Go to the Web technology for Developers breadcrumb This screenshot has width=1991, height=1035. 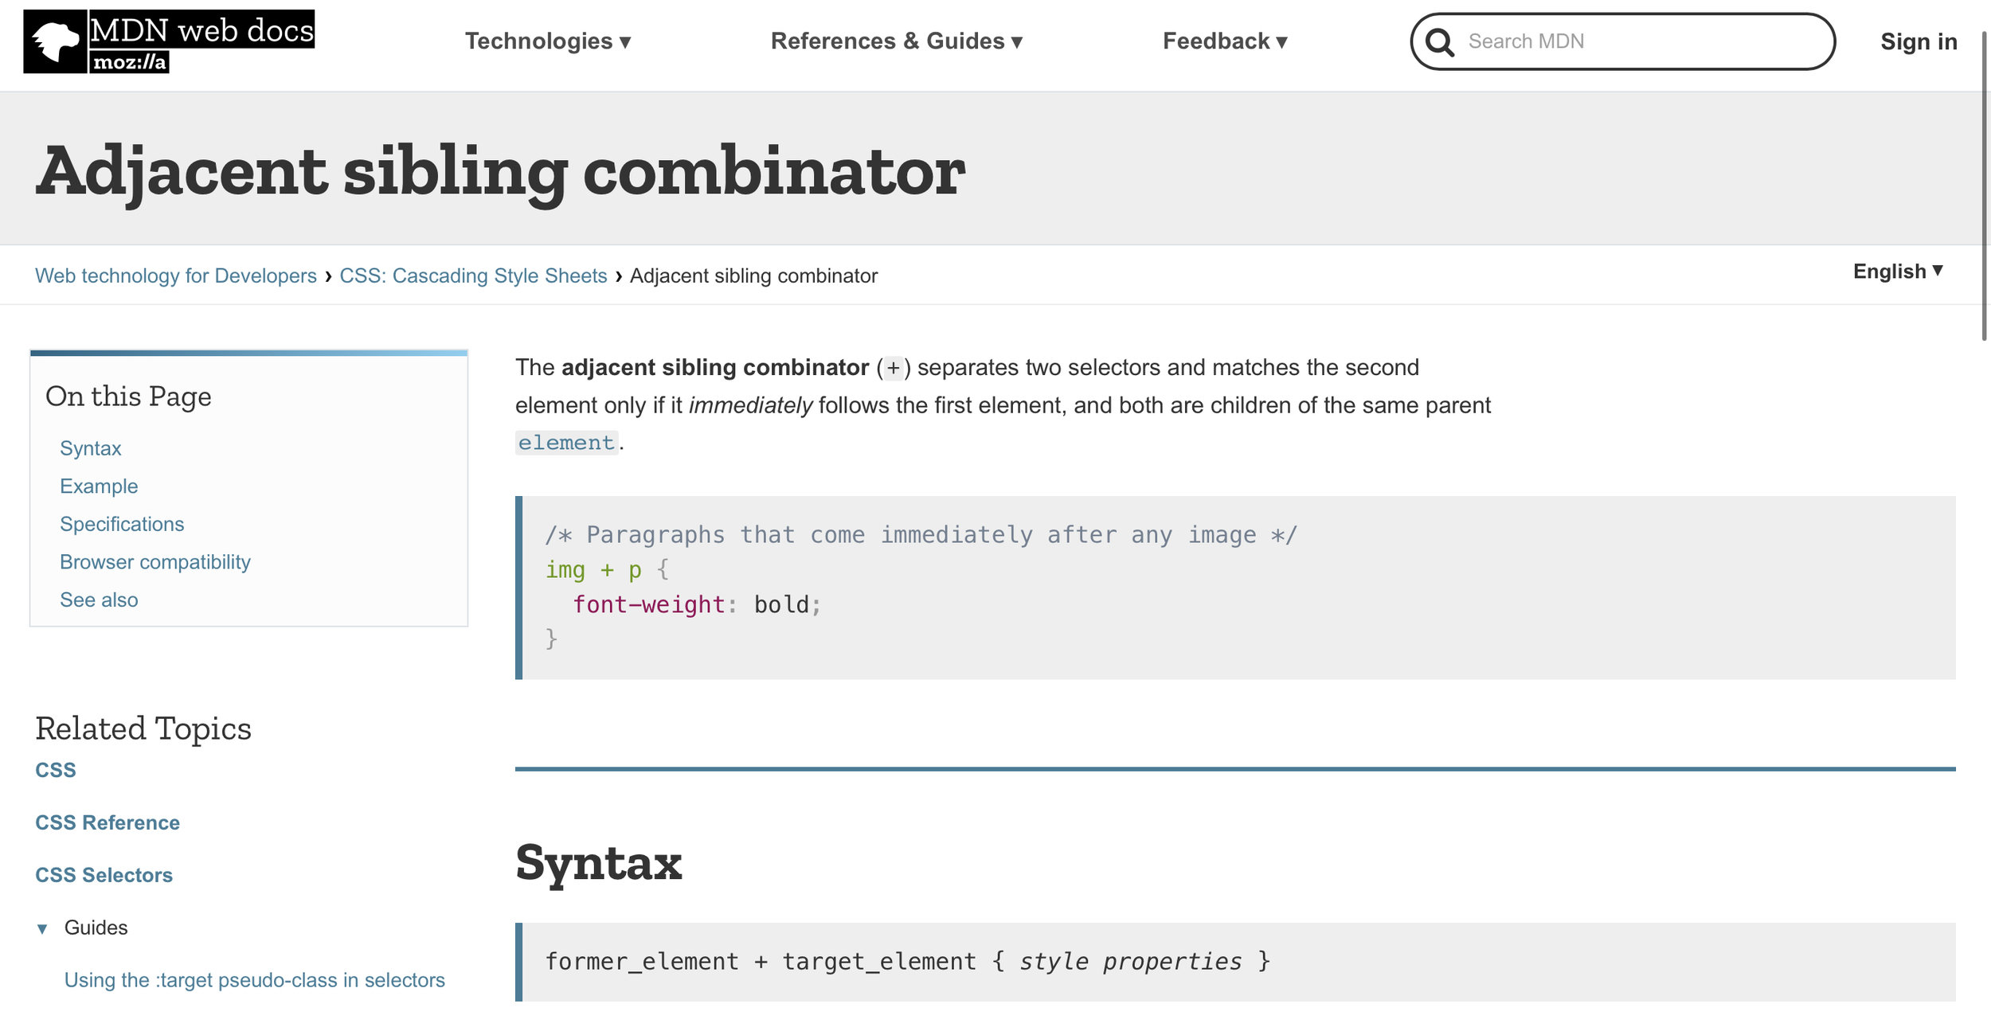pos(176,275)
